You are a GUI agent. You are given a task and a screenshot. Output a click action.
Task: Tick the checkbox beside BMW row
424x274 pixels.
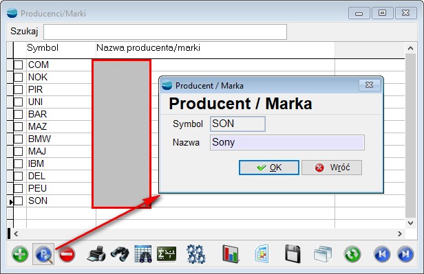[18, 139]
